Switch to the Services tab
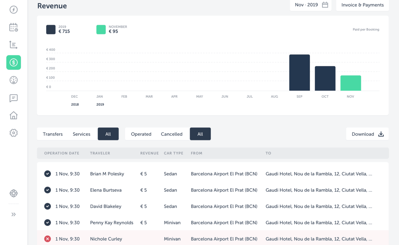The image size is (399, 245). (x=81, y=134)
